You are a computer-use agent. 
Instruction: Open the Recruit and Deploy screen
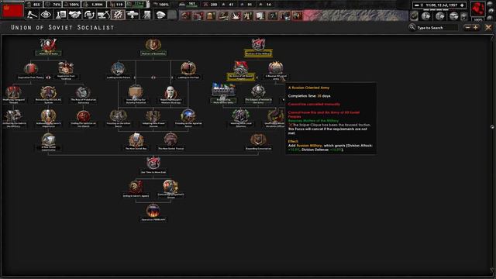click(x=133, y=15)
